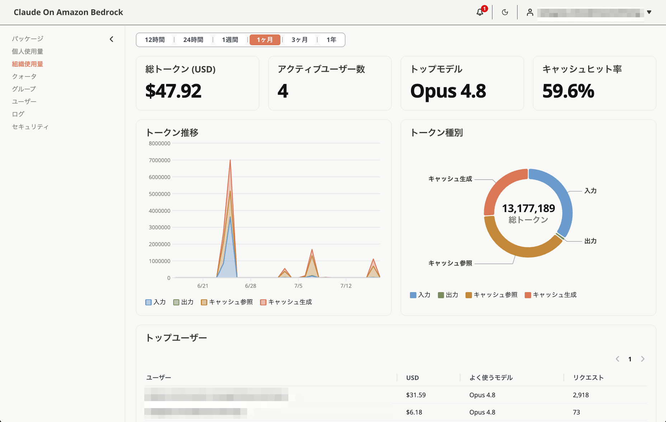Sort by the USD column header
This screenshot has width=666, height=422.
(x=412, y=378)
